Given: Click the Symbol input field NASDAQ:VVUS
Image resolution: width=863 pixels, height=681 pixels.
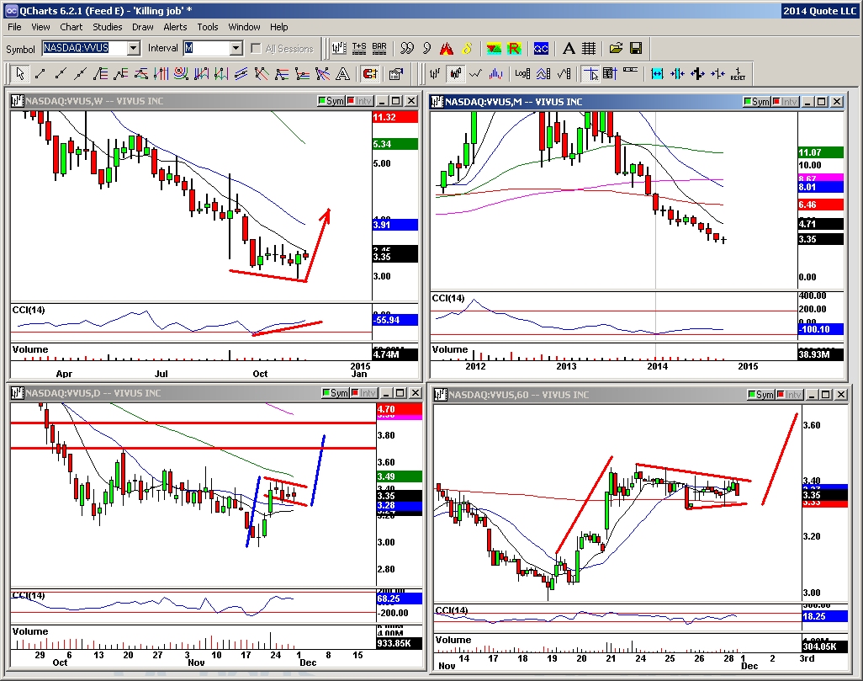Looking at the screenshot, I should click(85, 49).
